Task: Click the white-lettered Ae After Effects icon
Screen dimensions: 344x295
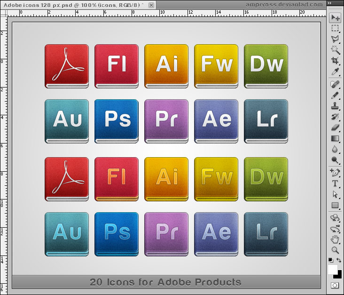Action: (216, 121)
